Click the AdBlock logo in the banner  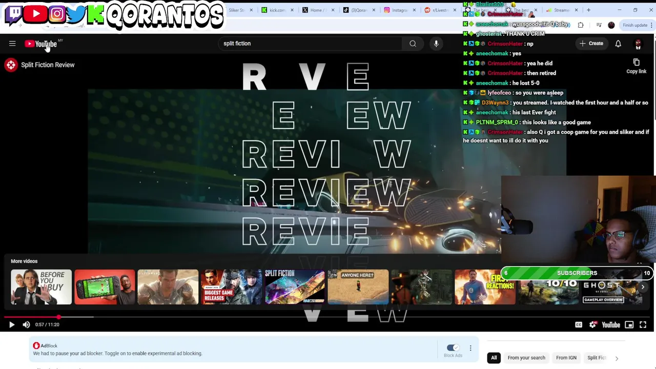point(36,345)
